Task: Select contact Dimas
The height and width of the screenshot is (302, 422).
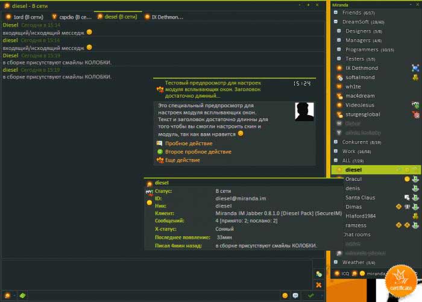Action: pos(353,207)
